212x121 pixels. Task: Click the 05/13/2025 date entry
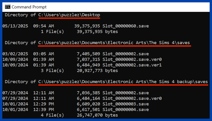[x=15, y=26]
